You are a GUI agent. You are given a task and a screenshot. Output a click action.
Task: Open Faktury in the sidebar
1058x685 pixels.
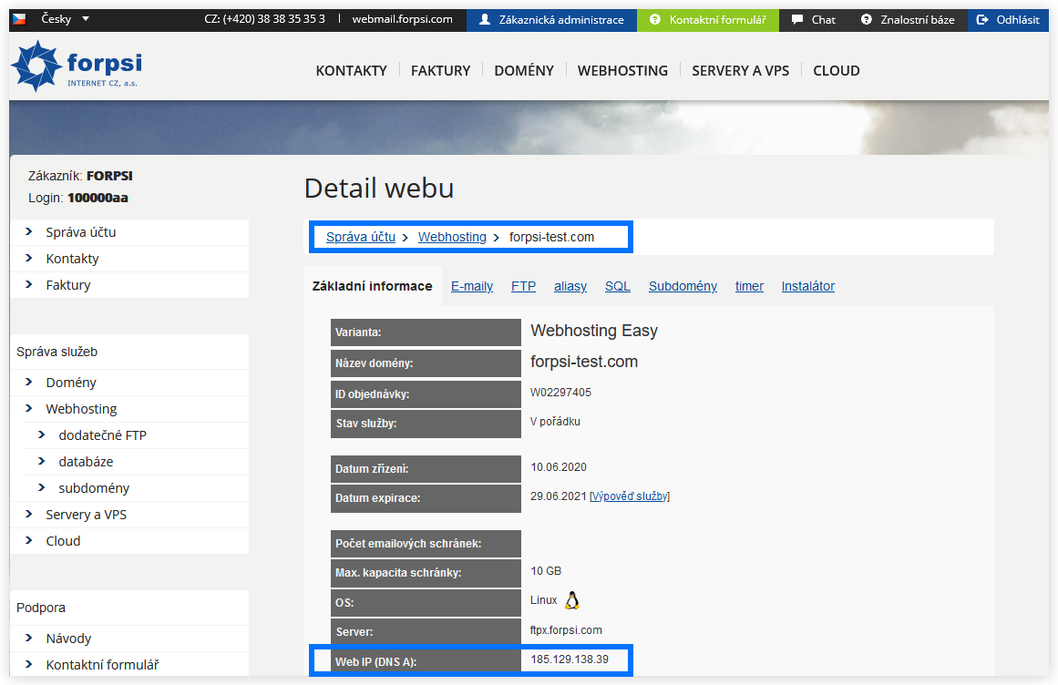coord(68,284)
